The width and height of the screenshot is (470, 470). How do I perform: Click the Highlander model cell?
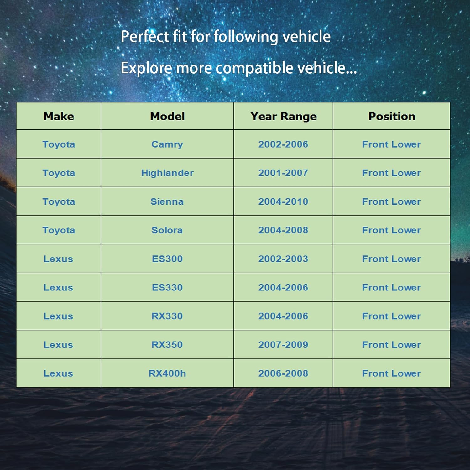point(167,173)
